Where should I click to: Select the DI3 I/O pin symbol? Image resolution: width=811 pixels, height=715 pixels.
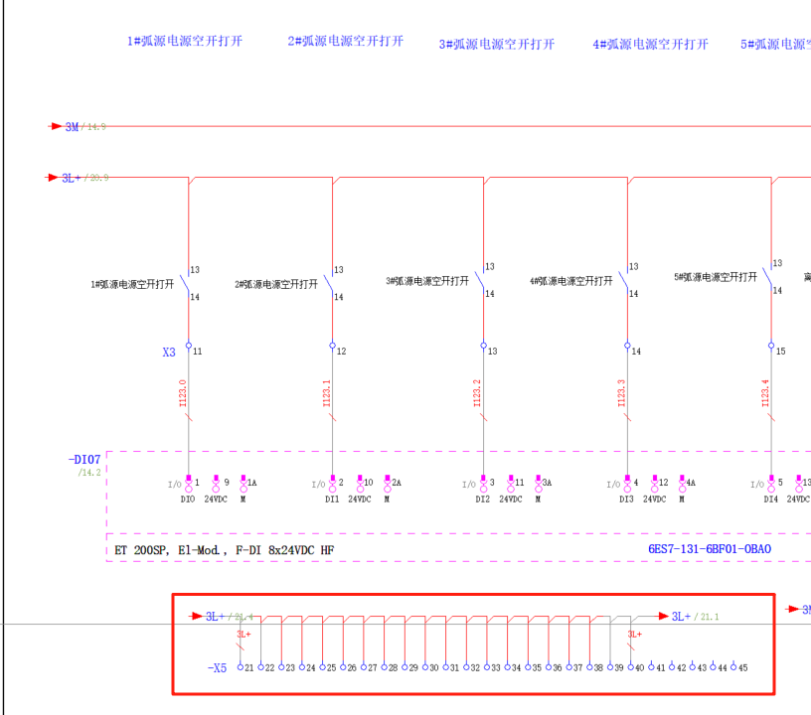[x=627, y=485]
